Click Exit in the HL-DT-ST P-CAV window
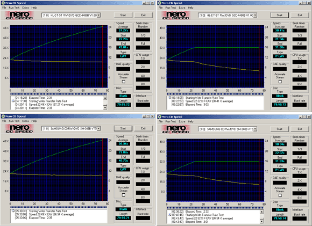The width and height of the screenshot is (312, 226). click(x=300, y=15)
